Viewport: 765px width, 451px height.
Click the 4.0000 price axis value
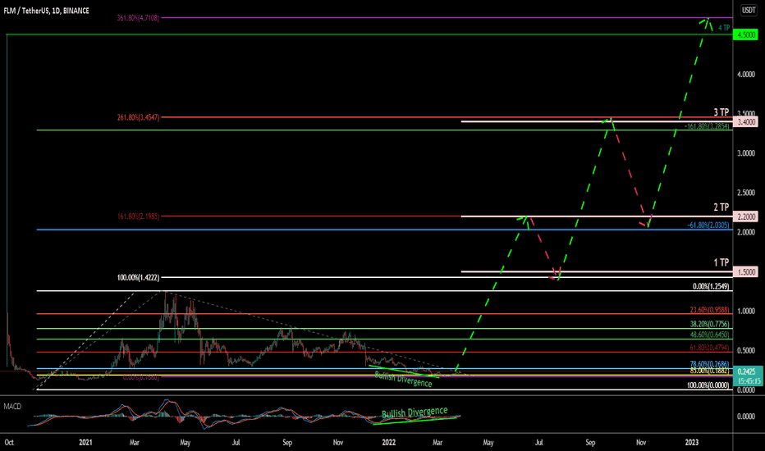coord(746,74)
